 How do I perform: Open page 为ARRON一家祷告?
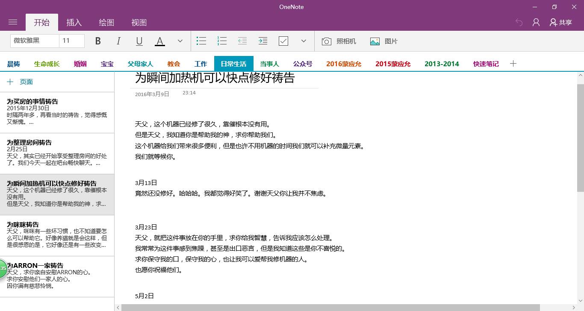click(x=57, y=276)
